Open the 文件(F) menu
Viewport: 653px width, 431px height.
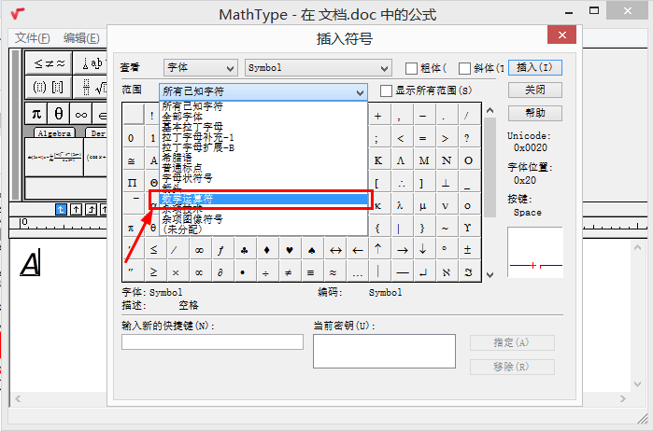tap(32, 38)
